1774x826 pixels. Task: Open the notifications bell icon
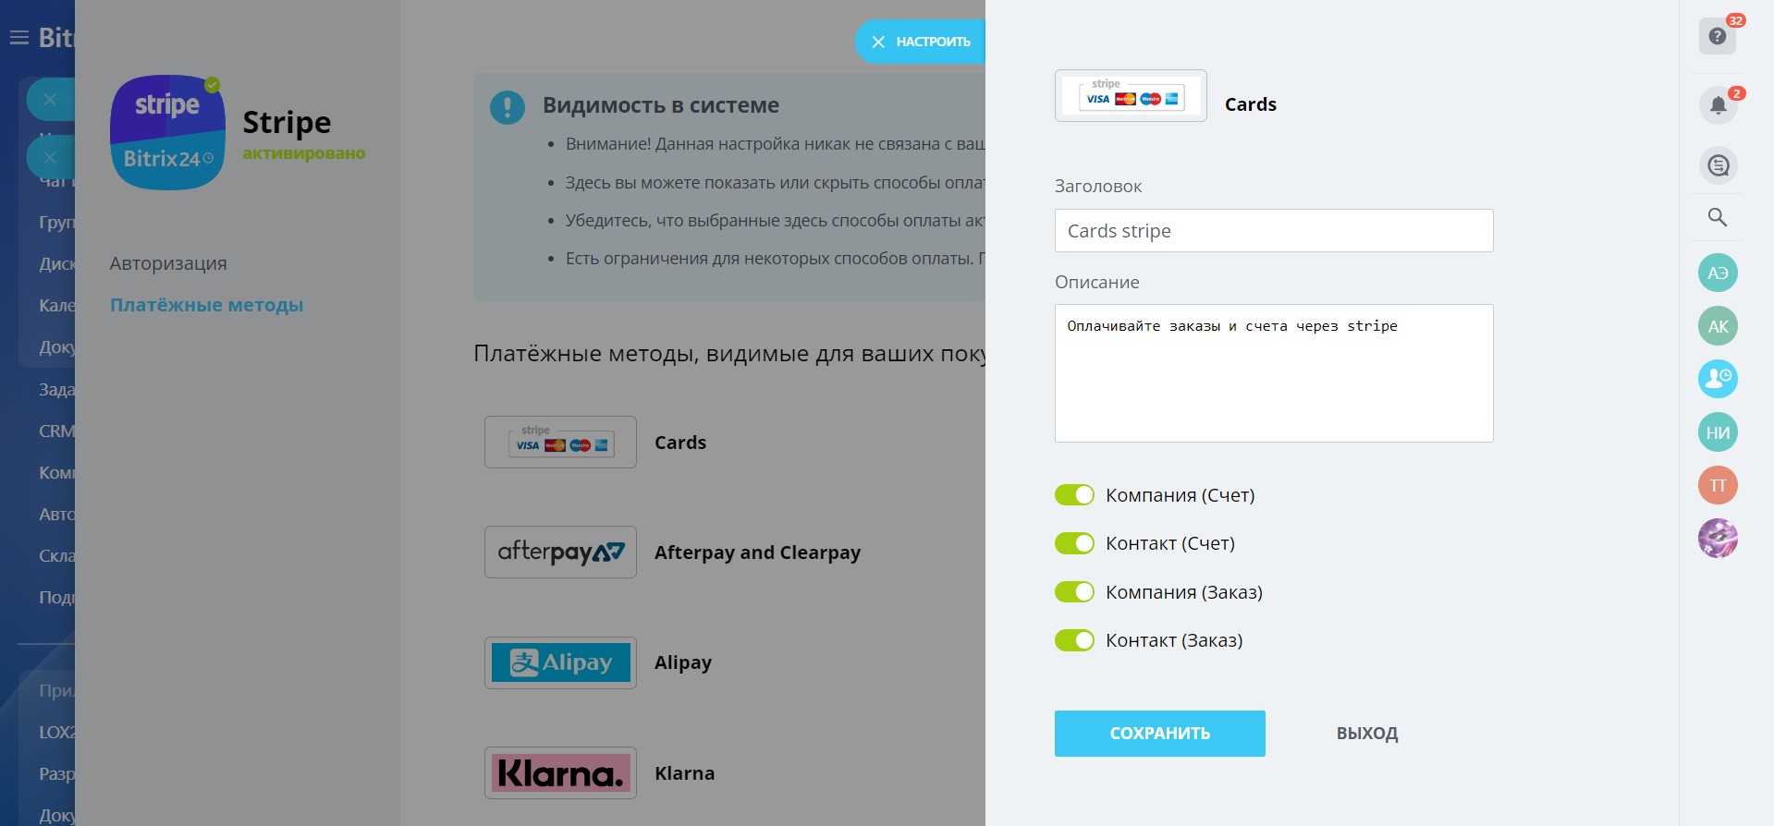click(x=1718, y=105)
